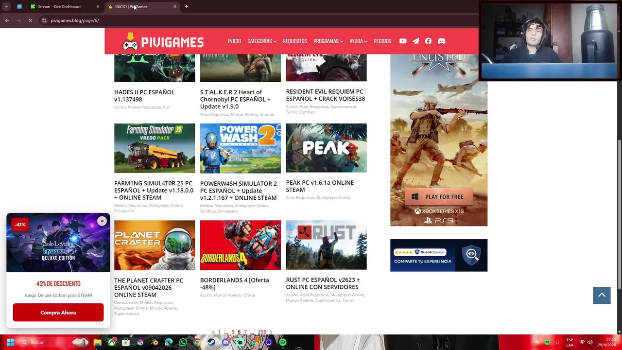Click the Compra Ahora button
This screenshot has height=350, width=622.
(x=58, y=313)
